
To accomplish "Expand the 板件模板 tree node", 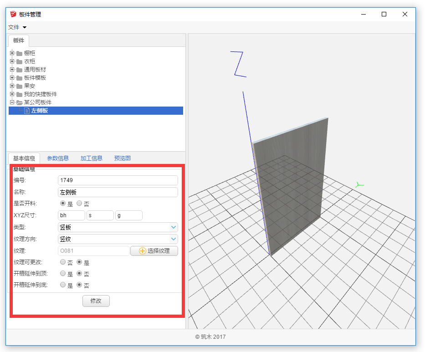I will (12, 78).
